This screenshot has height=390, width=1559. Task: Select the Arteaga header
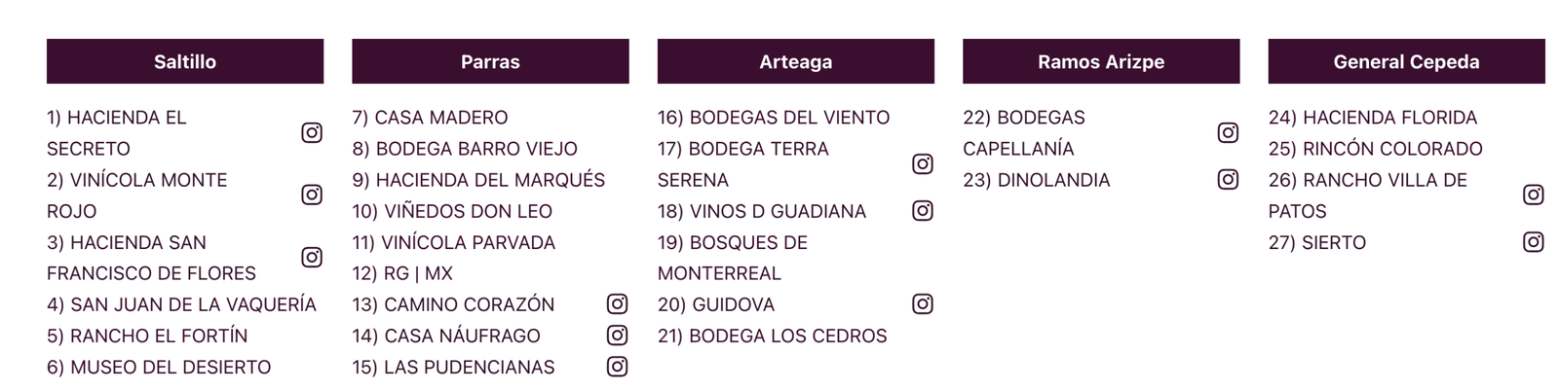click(796, 61)
